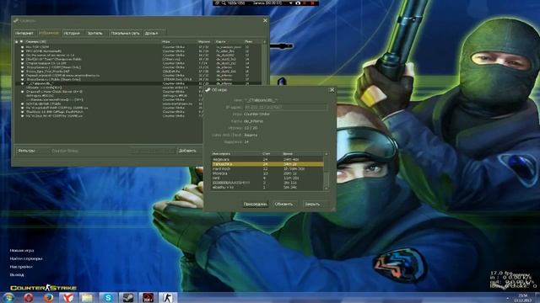Switch to the Интернет tab
This screenshot has width=540, height=303.
[x=24, y=34]
